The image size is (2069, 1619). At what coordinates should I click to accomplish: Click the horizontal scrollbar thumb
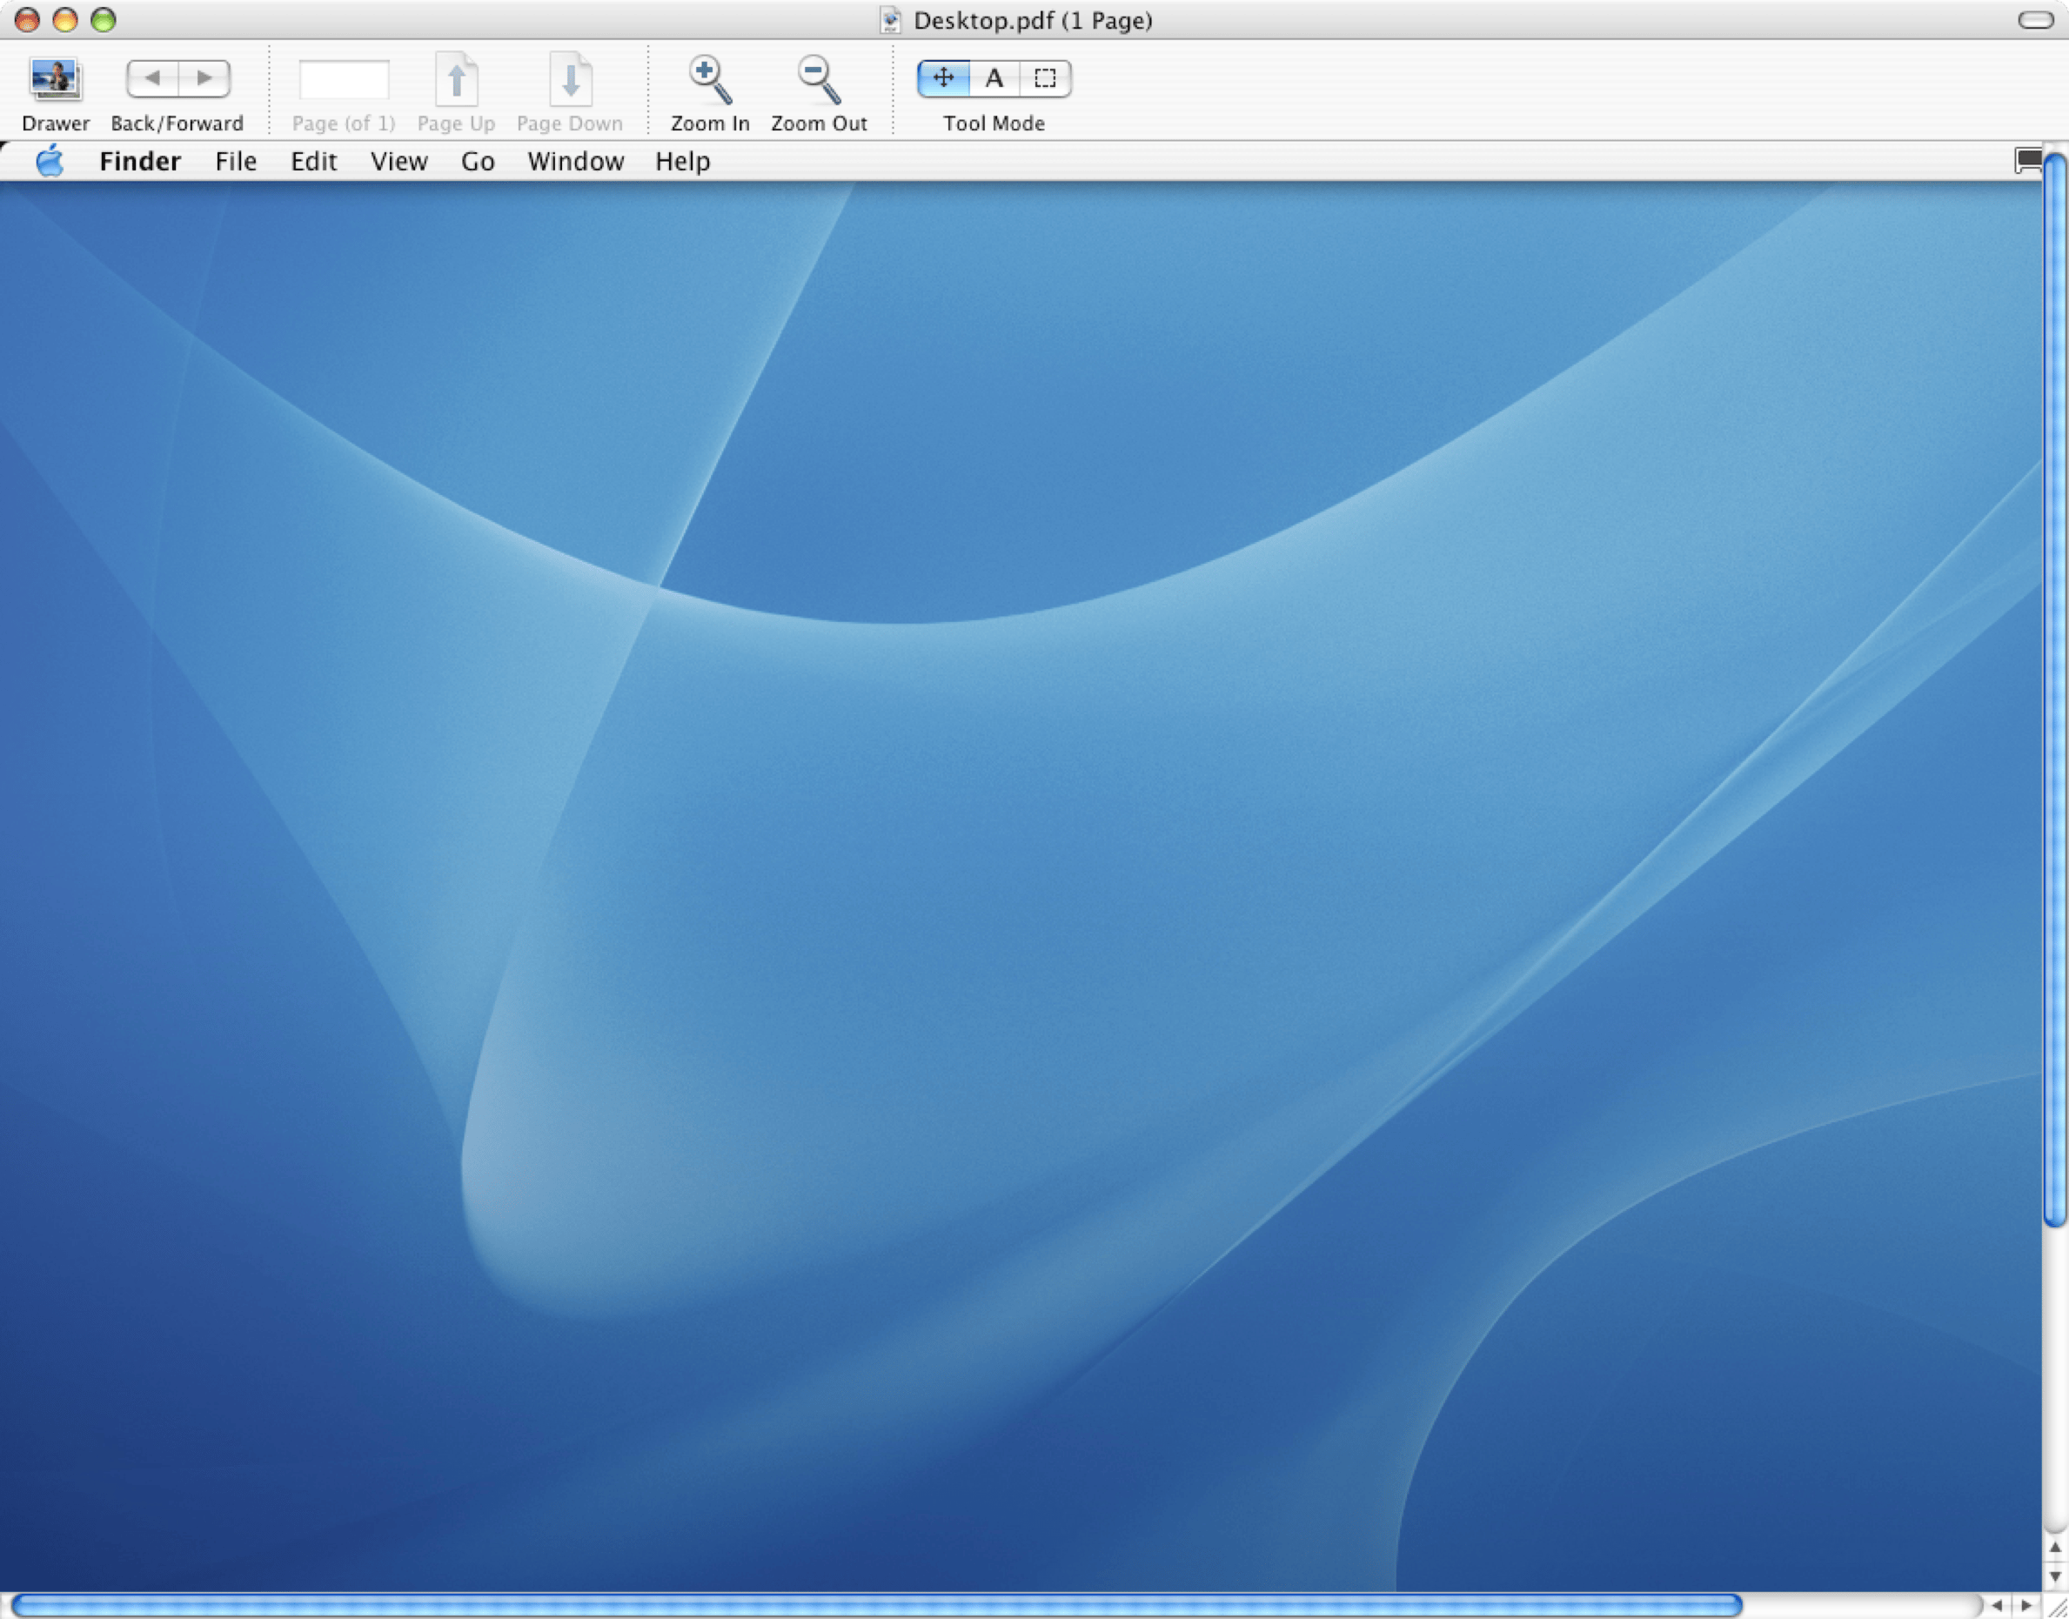pyautogui.click(x=877, y=1605)
